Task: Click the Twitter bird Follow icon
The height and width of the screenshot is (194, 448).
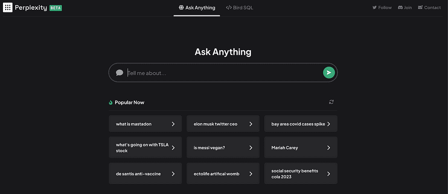Action: coord(375,8)
